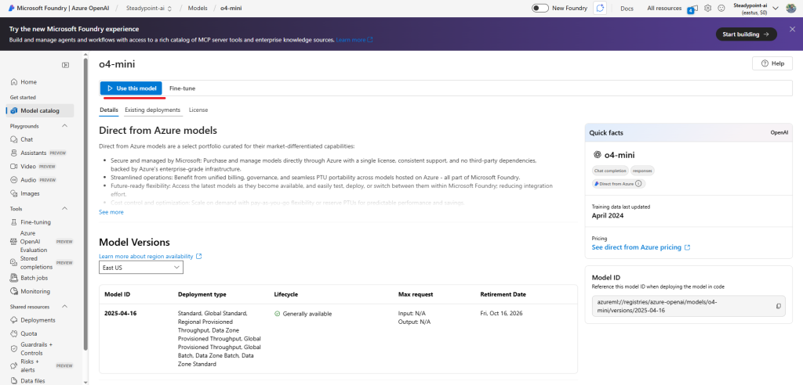Toggle the New Foundry switch
The width and height of the screenshot is (803, 385).
coord(540,8)
